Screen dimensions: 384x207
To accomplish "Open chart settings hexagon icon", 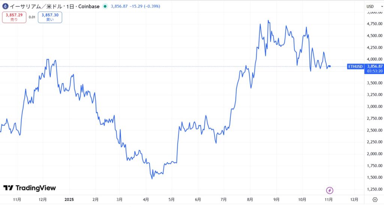I will point(375,200).
